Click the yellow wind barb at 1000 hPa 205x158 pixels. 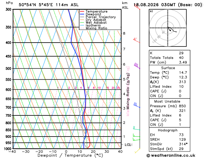click(x=138, y=151)
